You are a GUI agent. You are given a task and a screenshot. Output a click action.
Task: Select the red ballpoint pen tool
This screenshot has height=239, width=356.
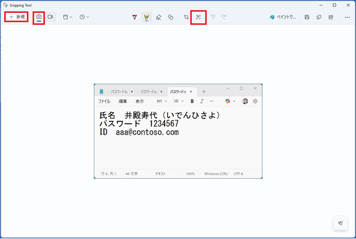tap(135, 17)
